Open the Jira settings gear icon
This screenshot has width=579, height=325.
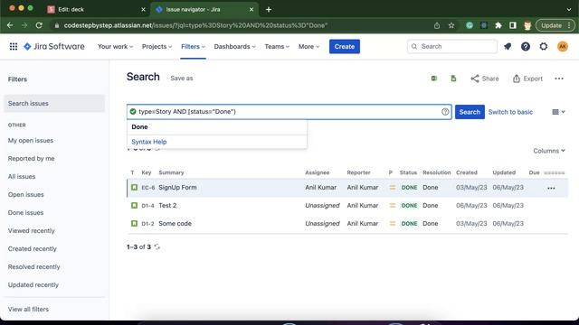pyautogui.click(x=544, y=46)
